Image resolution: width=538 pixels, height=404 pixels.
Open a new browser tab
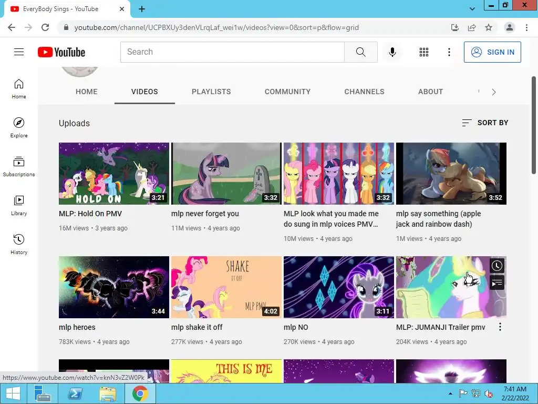tap(142, 9)
